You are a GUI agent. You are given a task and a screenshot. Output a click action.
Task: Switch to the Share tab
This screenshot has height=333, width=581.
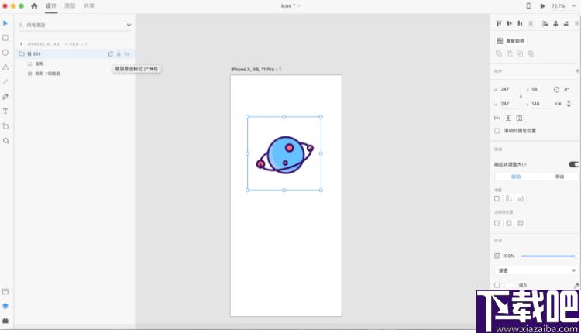pyautogui.click(x=89, y=6)
